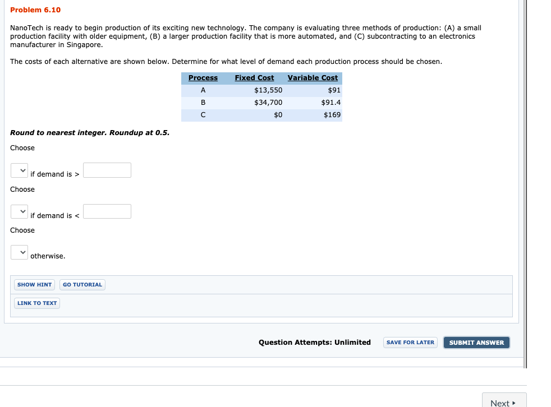Select Process B fixed cost value $34,700
The image size is (551, 407).
269,102
